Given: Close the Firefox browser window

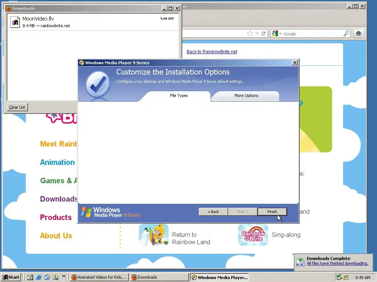Looking at the screenshot, I should pyautogui.click(x=362, y=6).
